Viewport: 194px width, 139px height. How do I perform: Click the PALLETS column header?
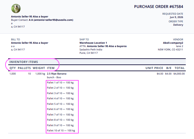point(24,68)
